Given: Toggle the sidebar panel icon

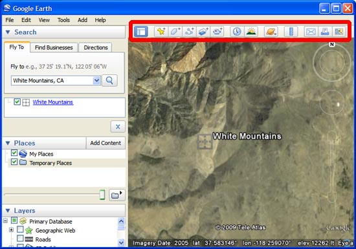Looking at the screenshot, I should (x=141, y=32).
